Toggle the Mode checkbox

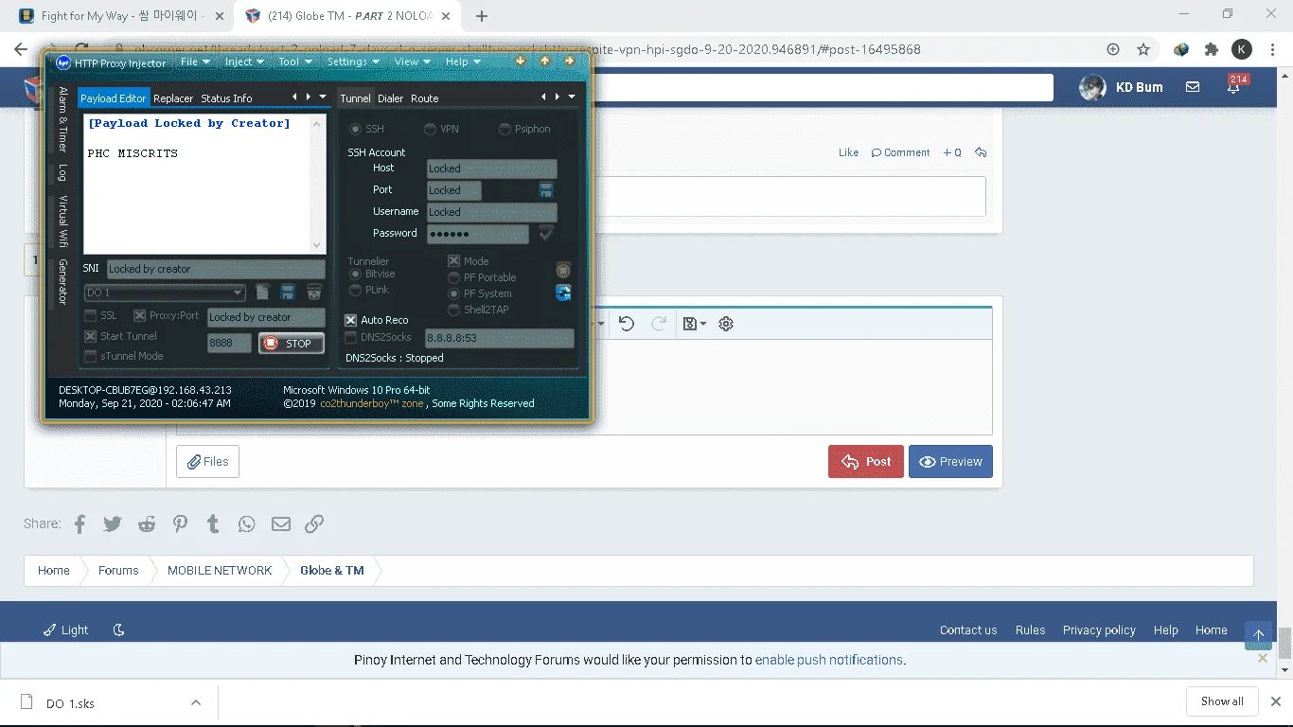tap(453, 261)
